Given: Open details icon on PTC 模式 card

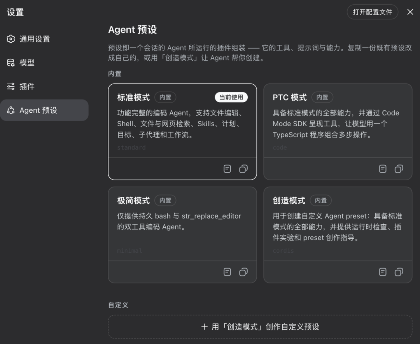Looking at the screenshot, I should click(383, 169).
